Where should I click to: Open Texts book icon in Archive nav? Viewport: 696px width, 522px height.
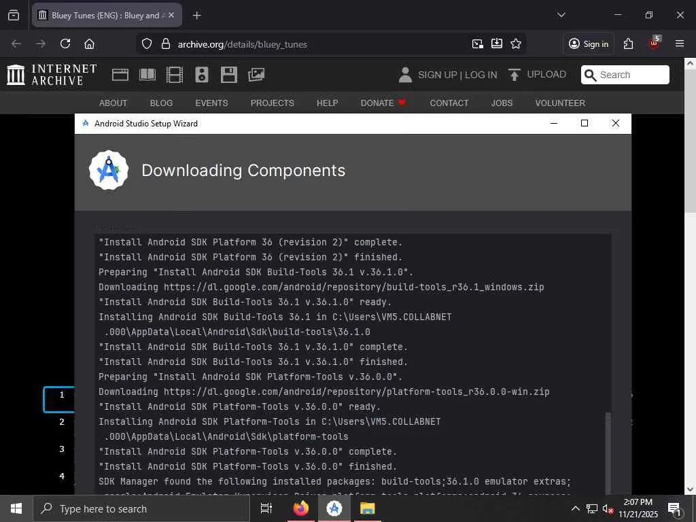(147, 75)
